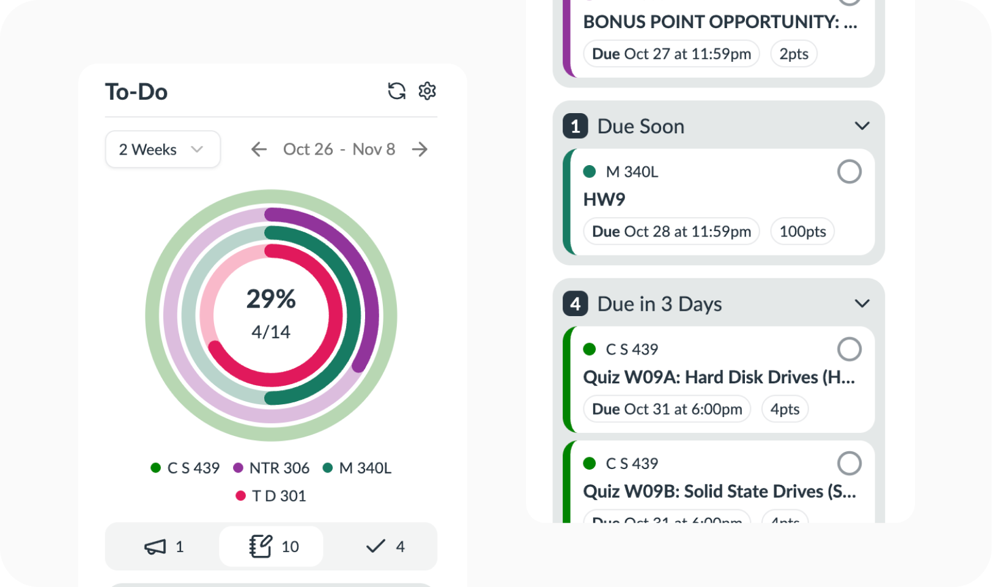The width and height of the screenshot is (992, 587).
Task: Click the T D 301 legend item
Action: [x=271, y=496]
